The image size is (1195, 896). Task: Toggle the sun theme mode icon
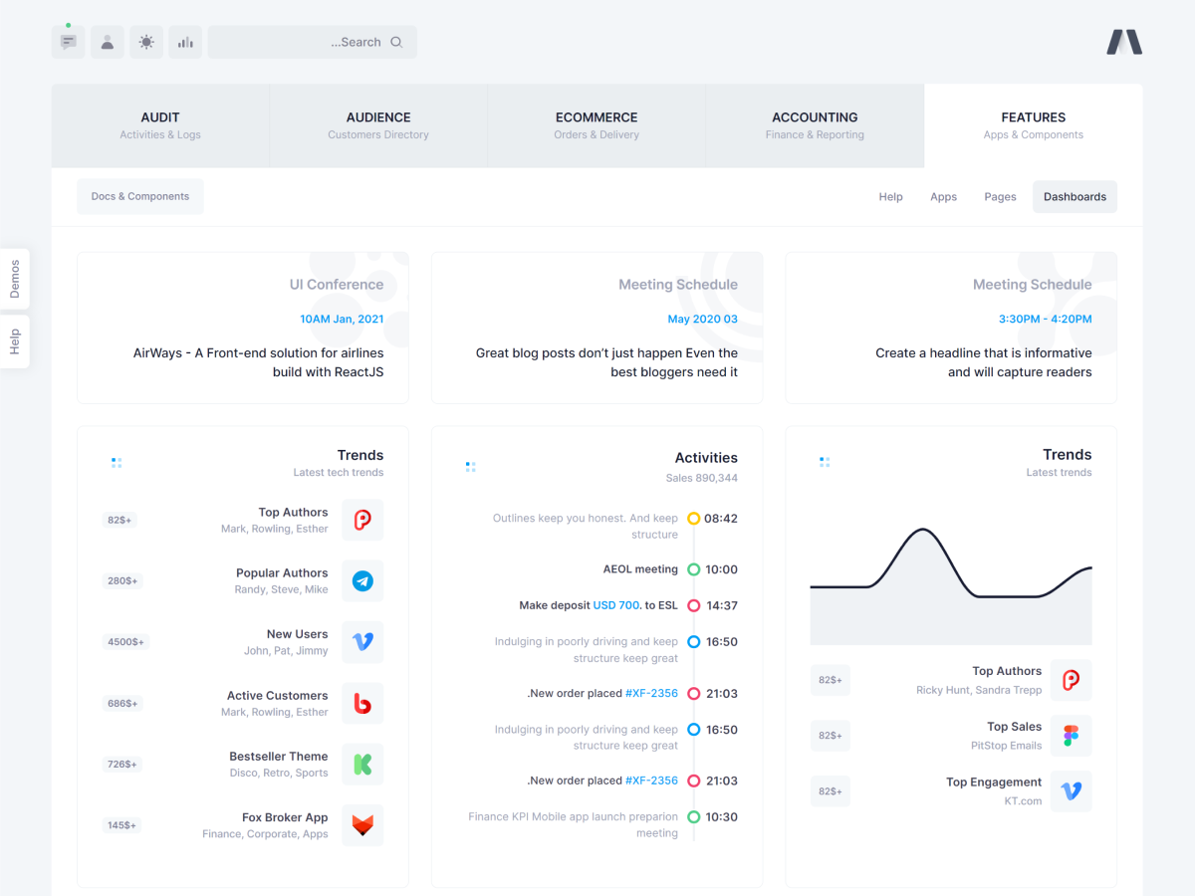tap(146, 42)
